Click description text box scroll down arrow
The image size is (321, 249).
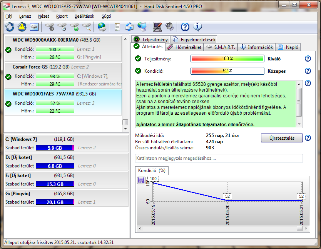point(299,124)
